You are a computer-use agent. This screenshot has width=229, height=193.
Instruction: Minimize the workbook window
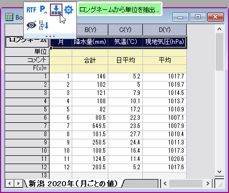181,17
